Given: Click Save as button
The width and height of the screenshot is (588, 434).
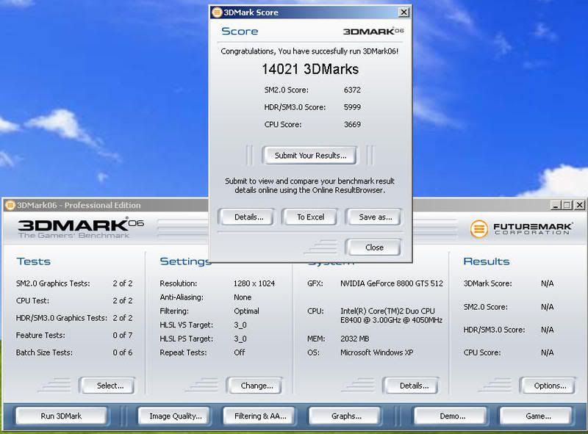Looking at the screenshot, I should tap(375, 217).
